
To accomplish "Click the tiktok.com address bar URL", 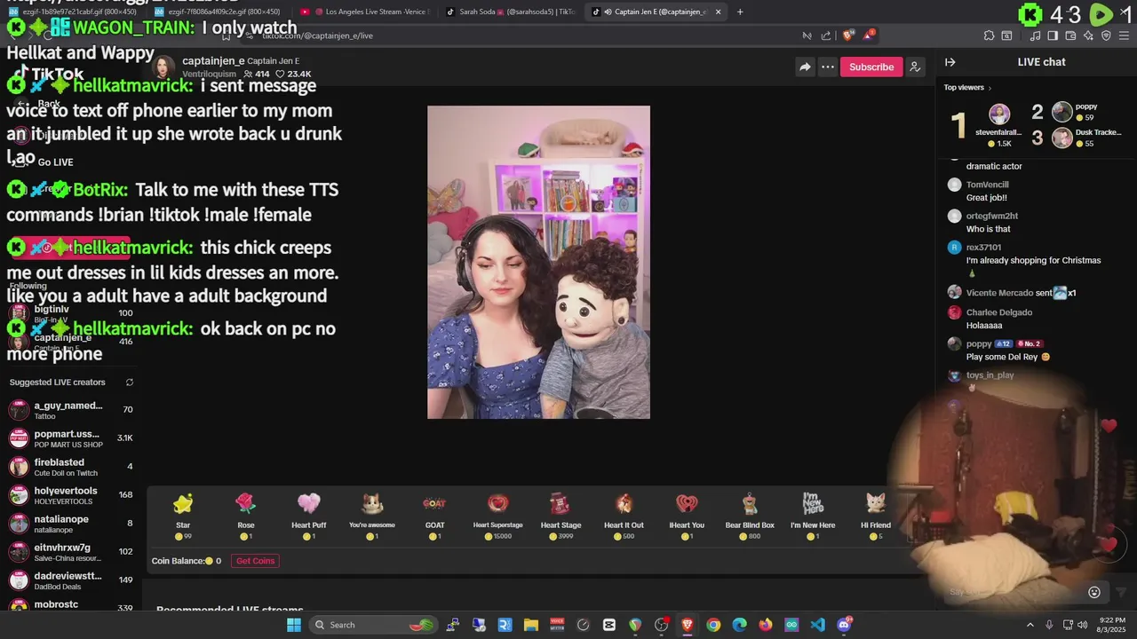I will tap(317, 35).
